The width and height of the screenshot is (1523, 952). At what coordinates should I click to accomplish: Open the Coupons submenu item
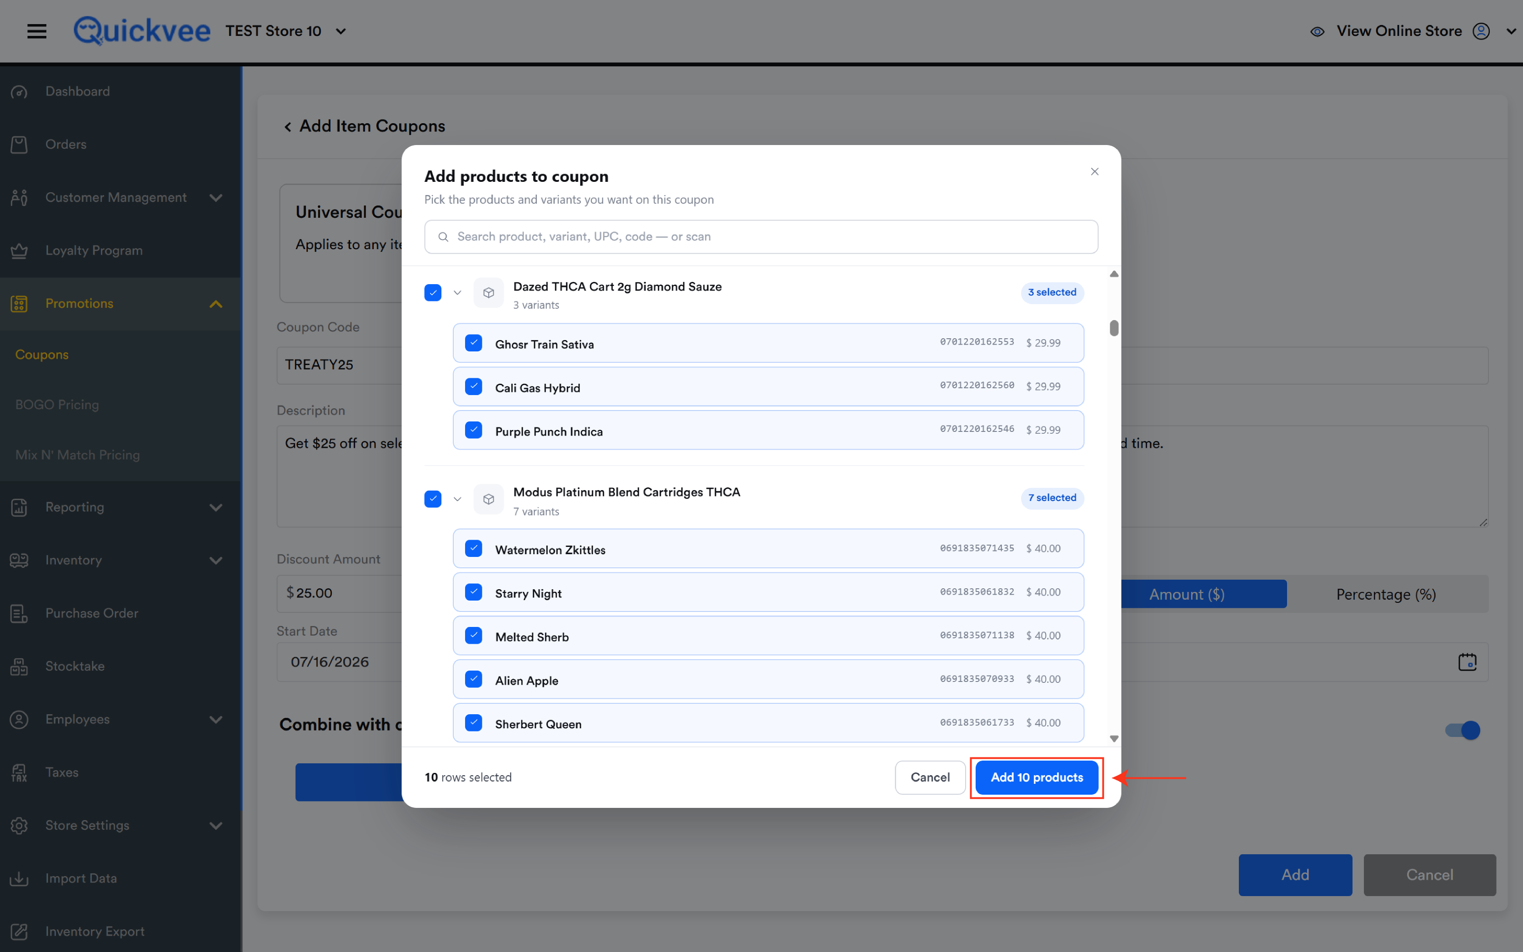coord(42,355)
